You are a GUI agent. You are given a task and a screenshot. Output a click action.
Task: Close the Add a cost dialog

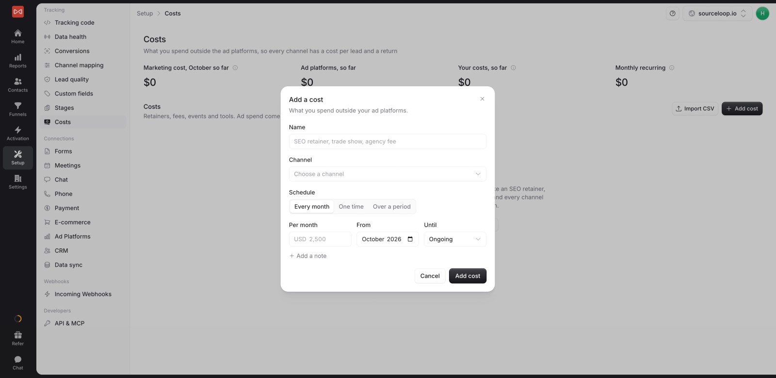coord(482,99)
